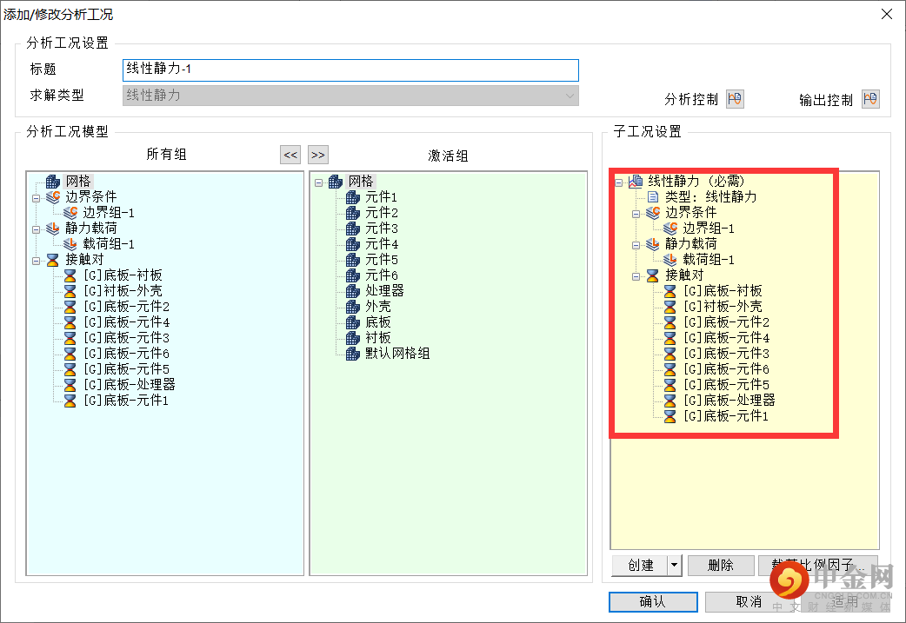Select 元件4 in 激活组 tree
This screenshot has height=623, width=906.
click(x=382, y=244)
